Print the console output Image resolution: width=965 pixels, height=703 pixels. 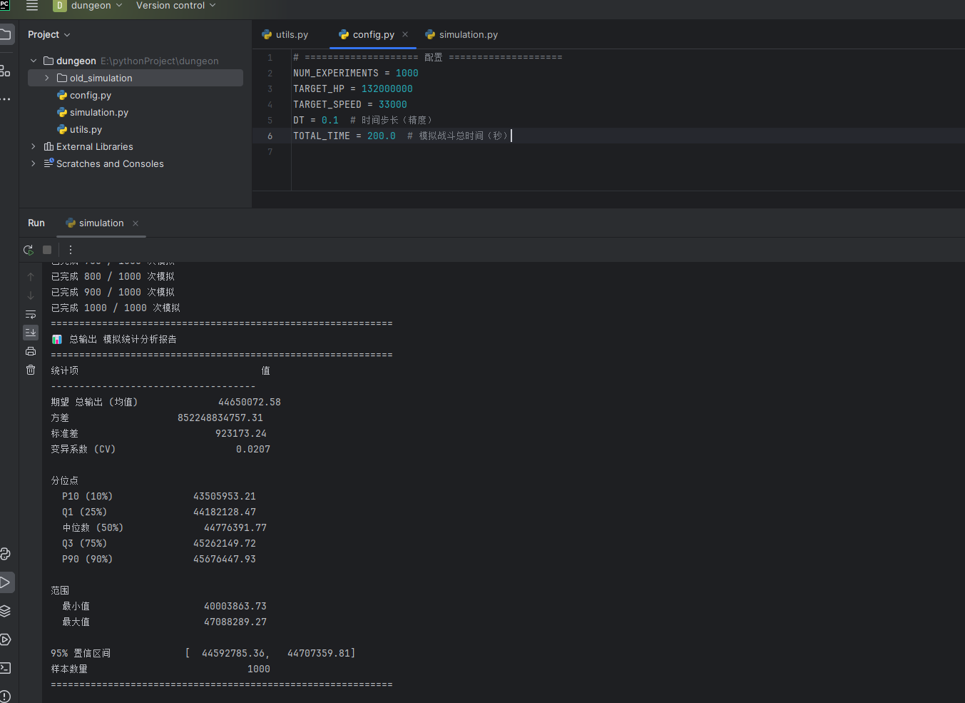(x=31, y=351)
